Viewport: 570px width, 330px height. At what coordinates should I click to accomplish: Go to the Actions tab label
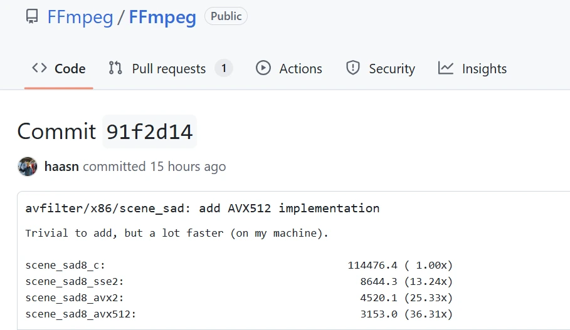coord(300,69)
